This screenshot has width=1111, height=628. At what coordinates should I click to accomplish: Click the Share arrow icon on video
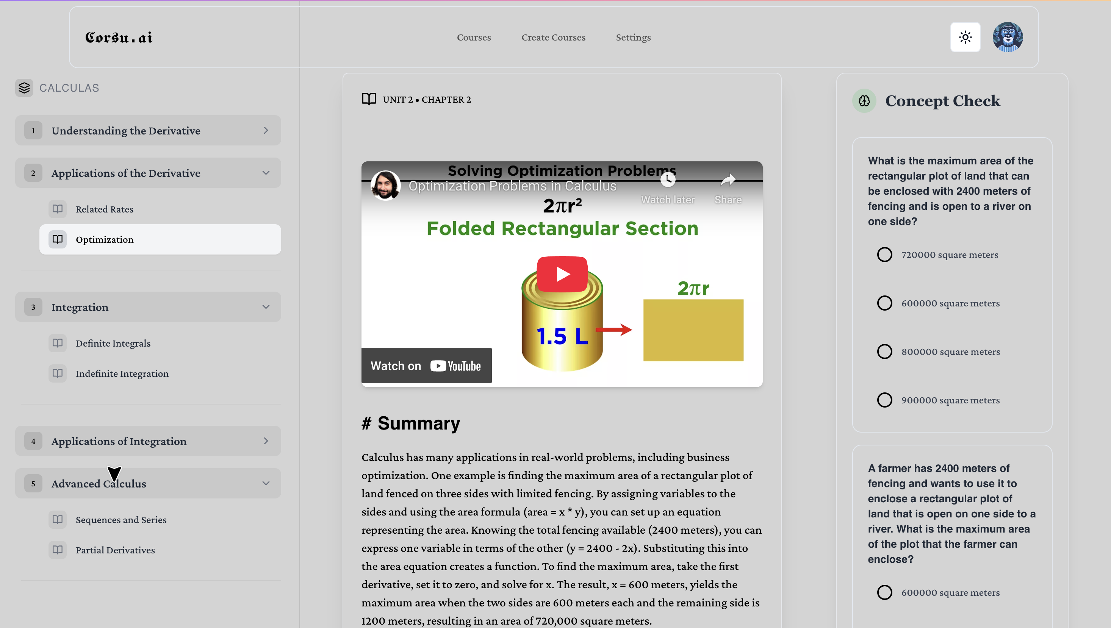tap(728, 180)
